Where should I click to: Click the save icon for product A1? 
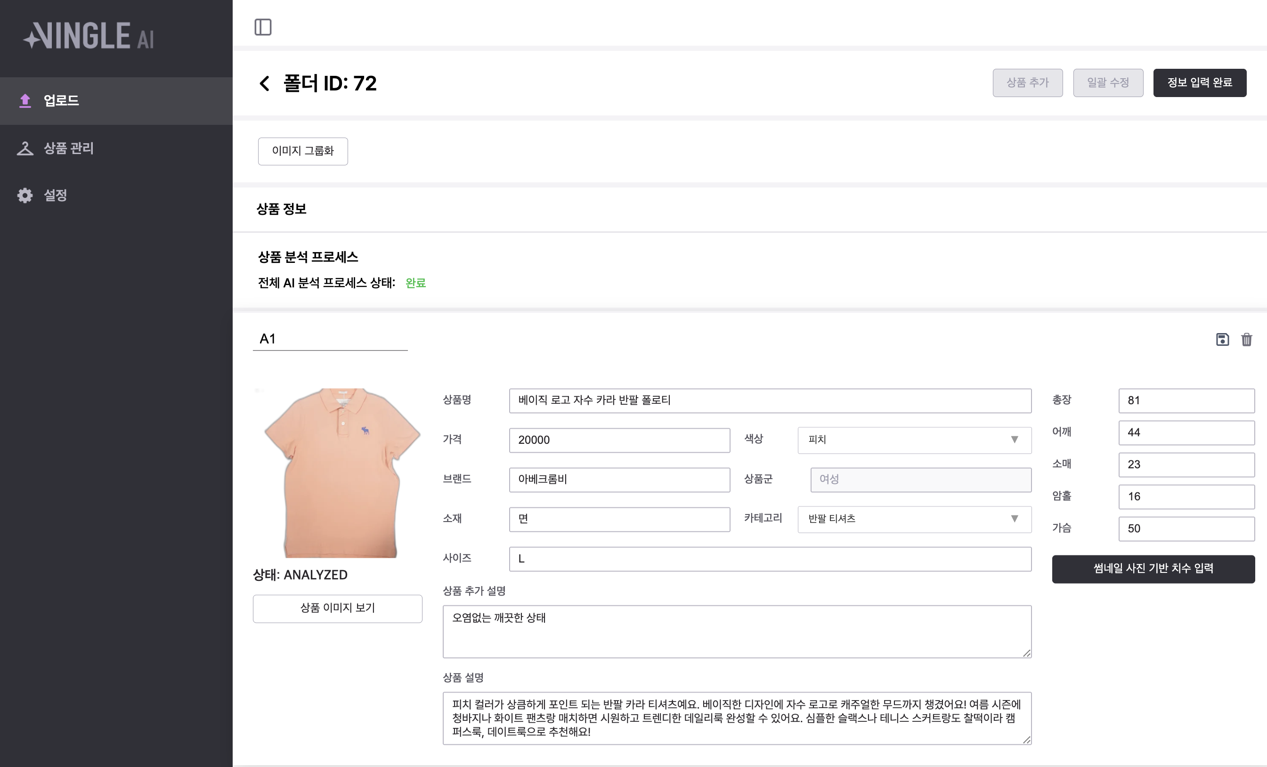pyautogui.click(x=1222, y=340)
